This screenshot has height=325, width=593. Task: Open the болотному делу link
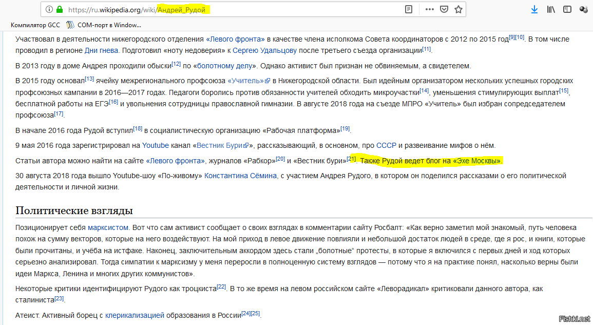[225, 66]
